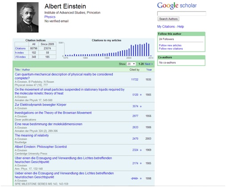Viewport: 226px width, 187px height.
Task: Click the asterisk next to 2324 citations
Action: pyautogui.click(x=141, y=150)
